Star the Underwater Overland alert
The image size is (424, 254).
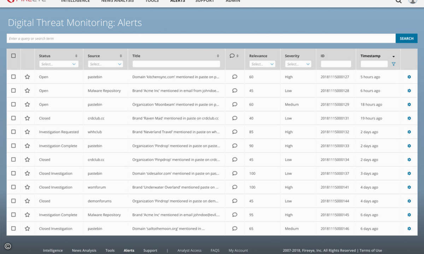tap(27, 187)
